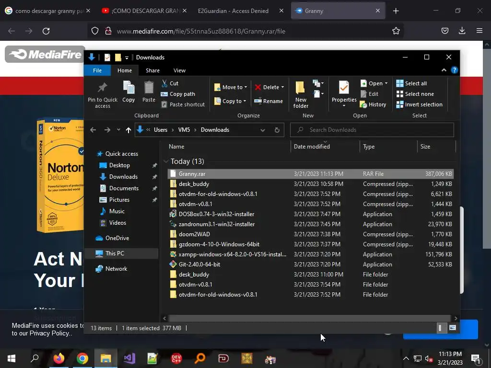
Task: Click the VM5 breadcrumb in address bar
Action: click(x=184, y=130)
